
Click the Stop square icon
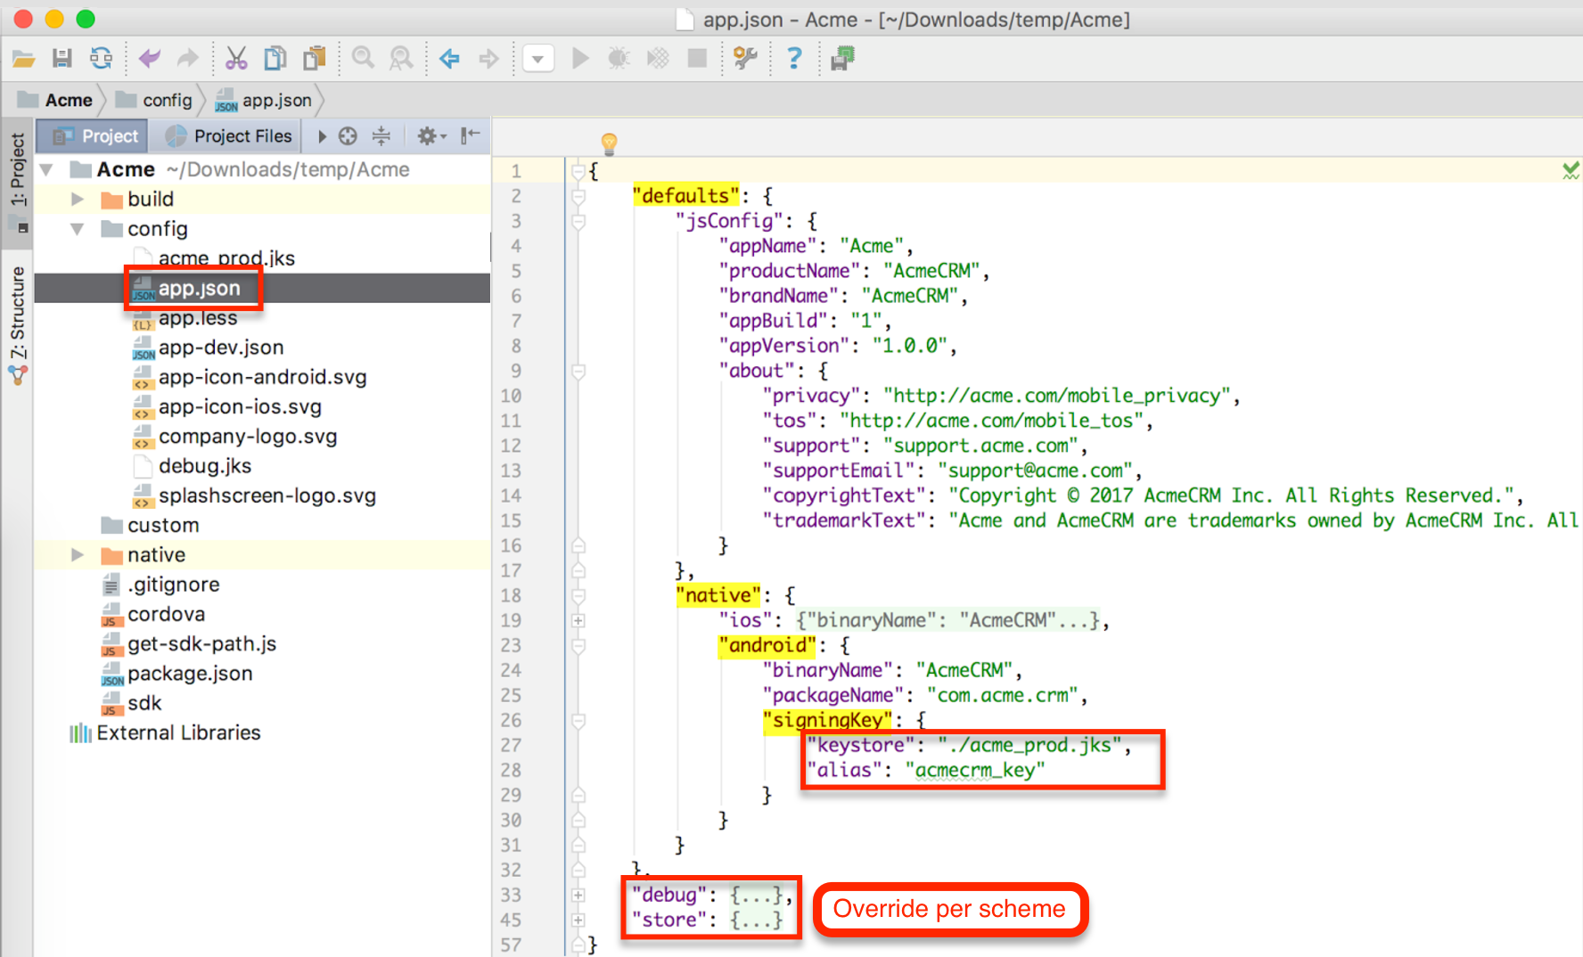(697, 59)
